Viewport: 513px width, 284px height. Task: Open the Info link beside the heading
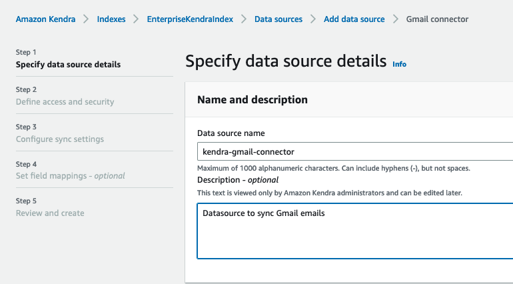point(399,65)
